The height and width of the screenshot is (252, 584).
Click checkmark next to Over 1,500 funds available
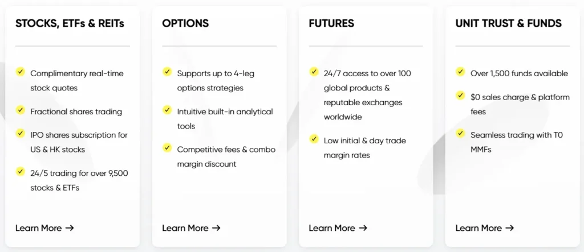(x=460, y=72)
